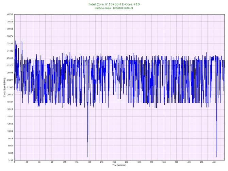Click the 330 seconds x-axis tick label
This screenshot has width=228, height=171.
point(152,162)
